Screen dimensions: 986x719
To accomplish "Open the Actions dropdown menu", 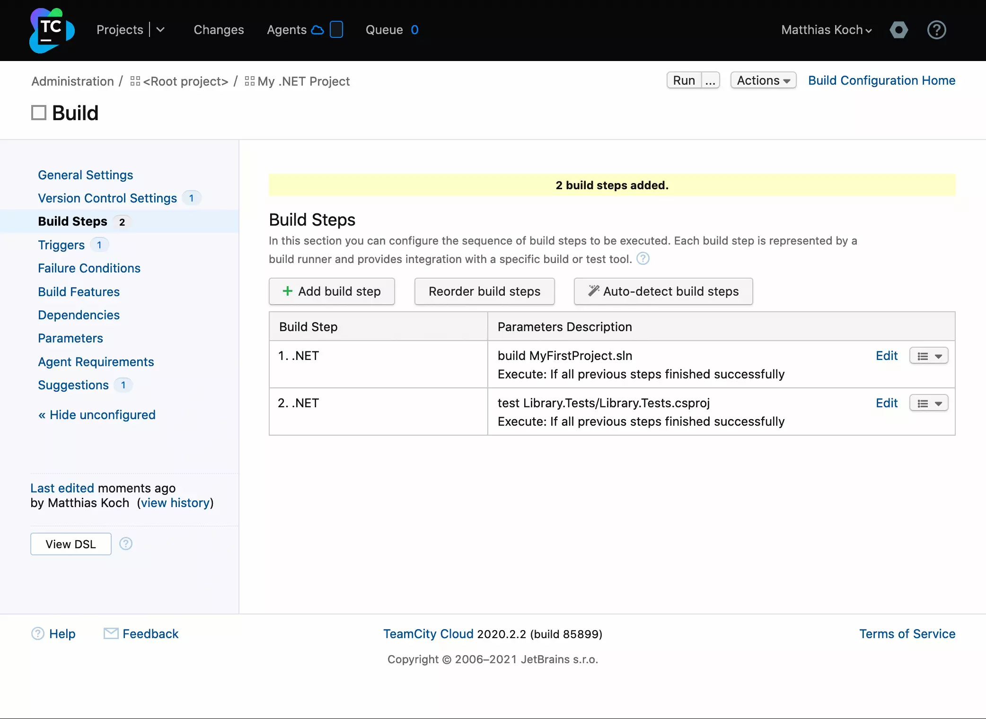I will click(x=763, y=80).
